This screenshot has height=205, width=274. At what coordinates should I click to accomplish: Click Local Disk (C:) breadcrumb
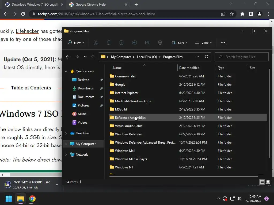click(147, 57)
